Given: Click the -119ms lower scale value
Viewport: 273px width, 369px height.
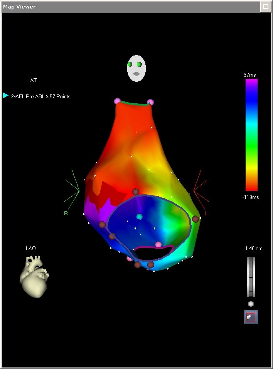Looking at the screenshot, I should click(251, 197).
